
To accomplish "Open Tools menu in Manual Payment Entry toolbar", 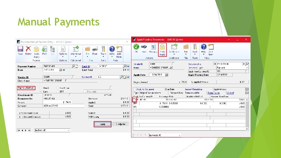I will click(103, 51).
